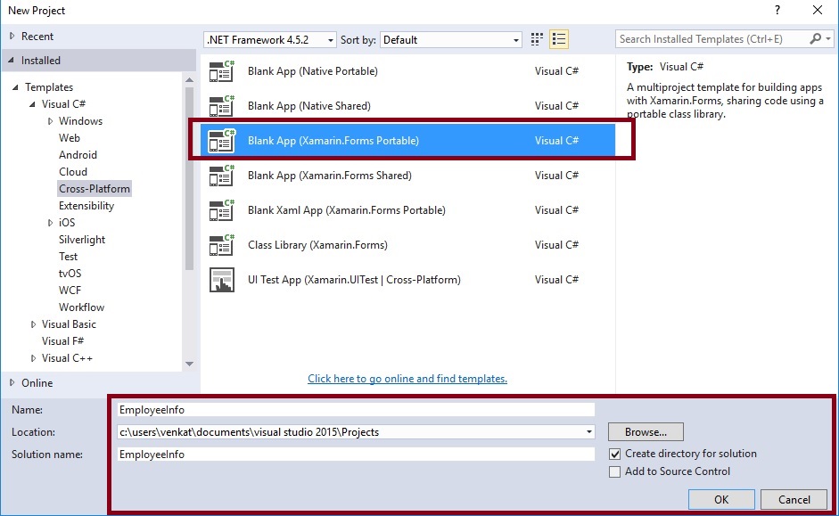Click the Solution name input field
This screenshot has width=839, height=516.
click(356, 455)
